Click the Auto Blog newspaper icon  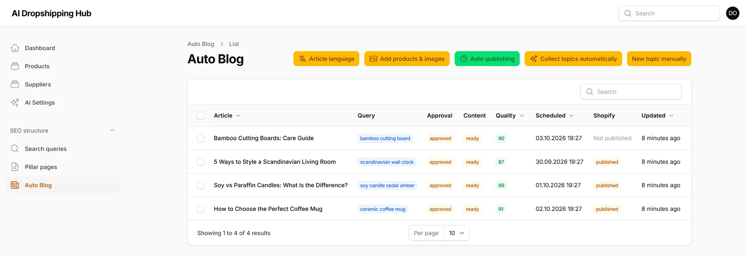(x=15, y=185)
